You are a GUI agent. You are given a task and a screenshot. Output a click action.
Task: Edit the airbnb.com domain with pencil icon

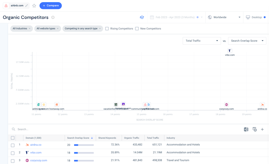click(27, 5)
